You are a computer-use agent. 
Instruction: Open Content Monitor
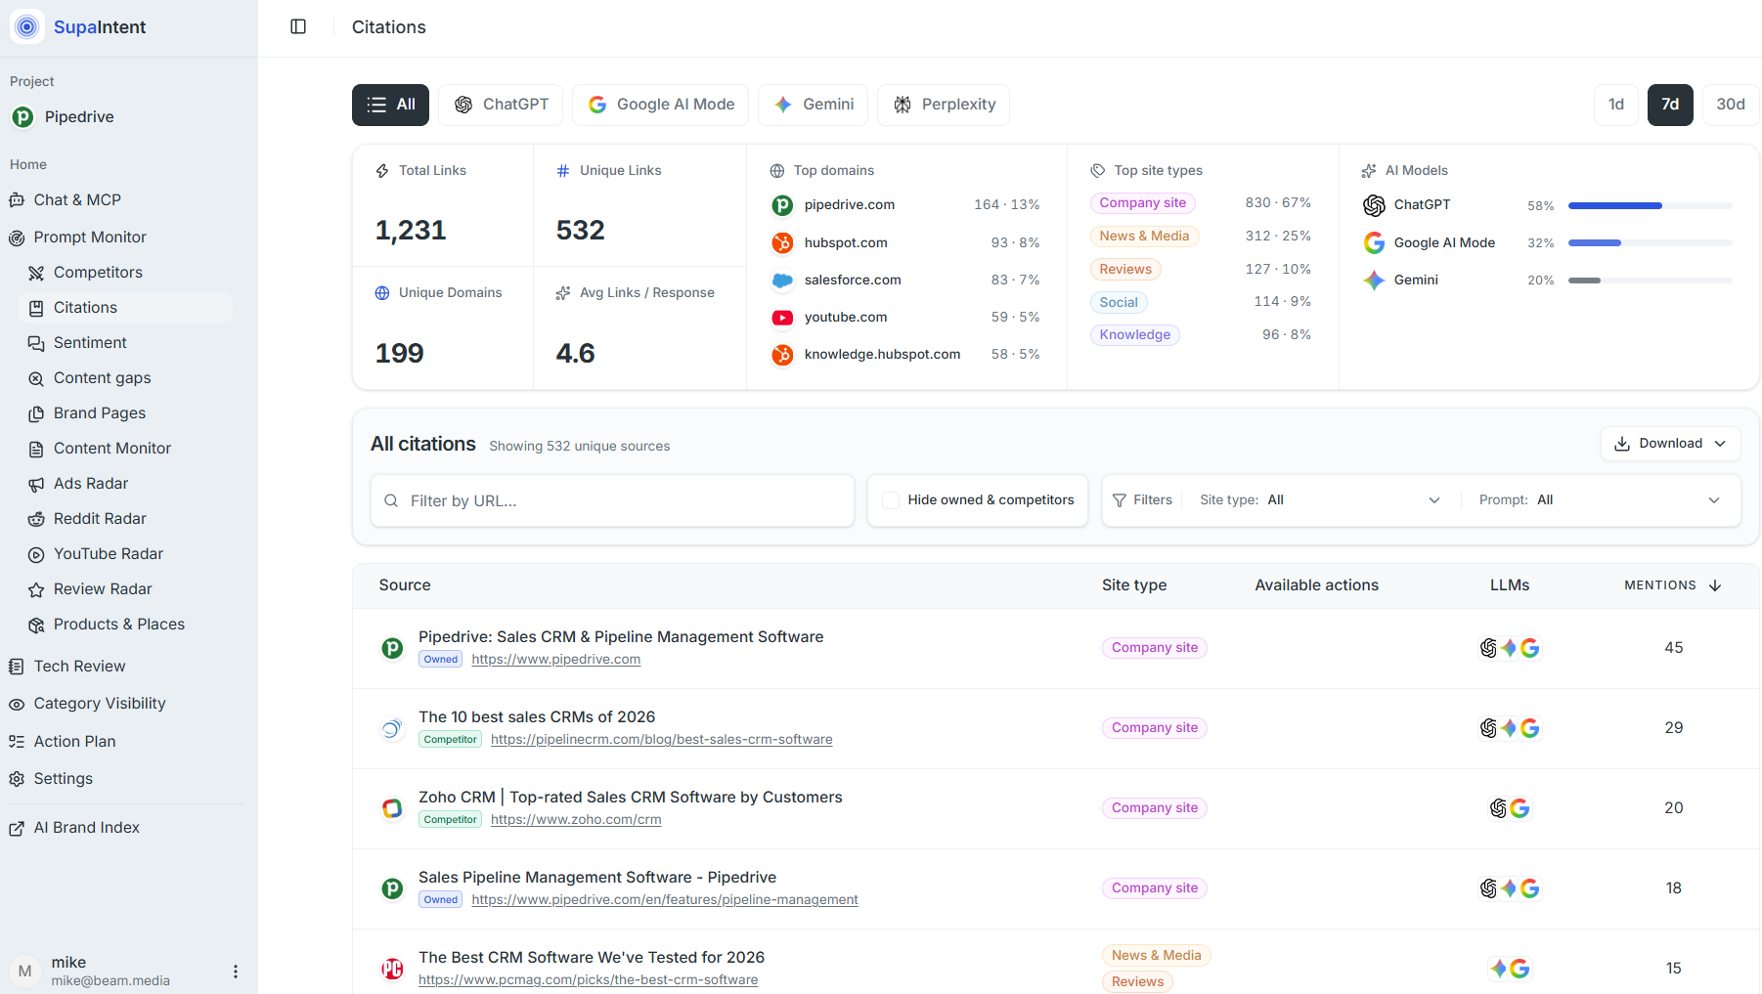click(x=112, y=448)
